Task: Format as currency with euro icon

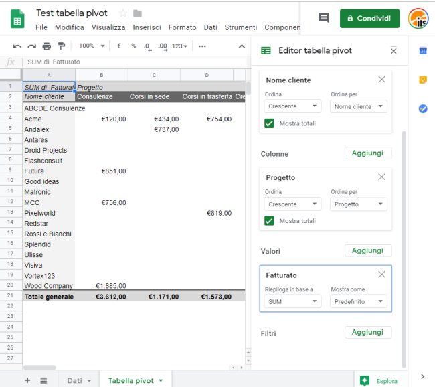Action: pyautogui.click(x=119, y=46)
